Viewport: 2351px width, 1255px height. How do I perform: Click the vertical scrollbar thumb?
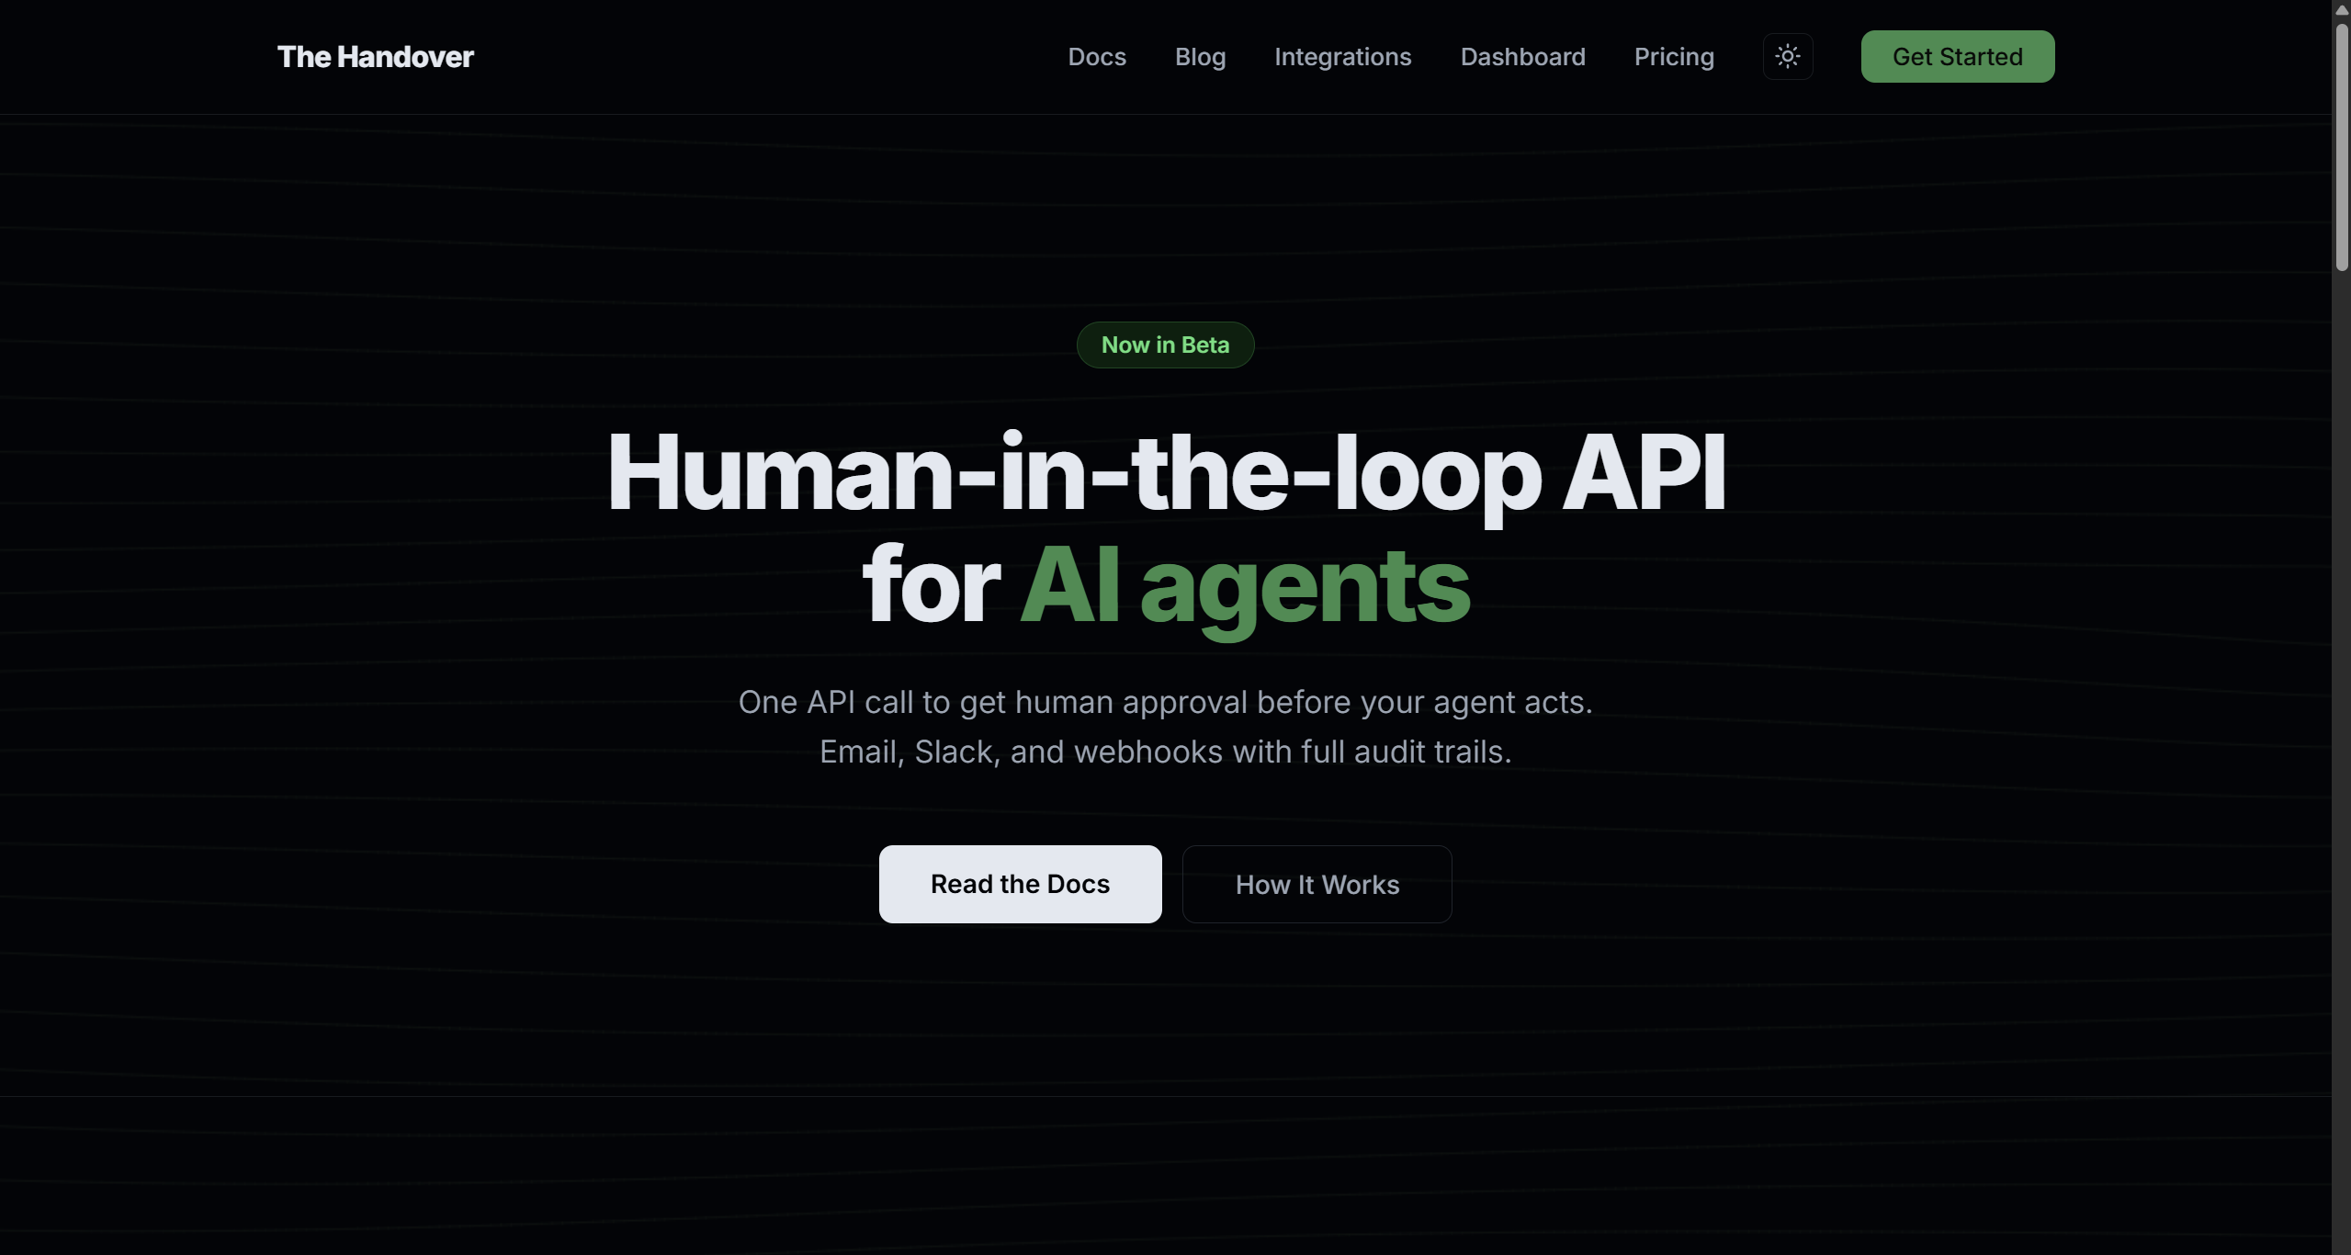pyautogui.click(x=2341, y=147)
